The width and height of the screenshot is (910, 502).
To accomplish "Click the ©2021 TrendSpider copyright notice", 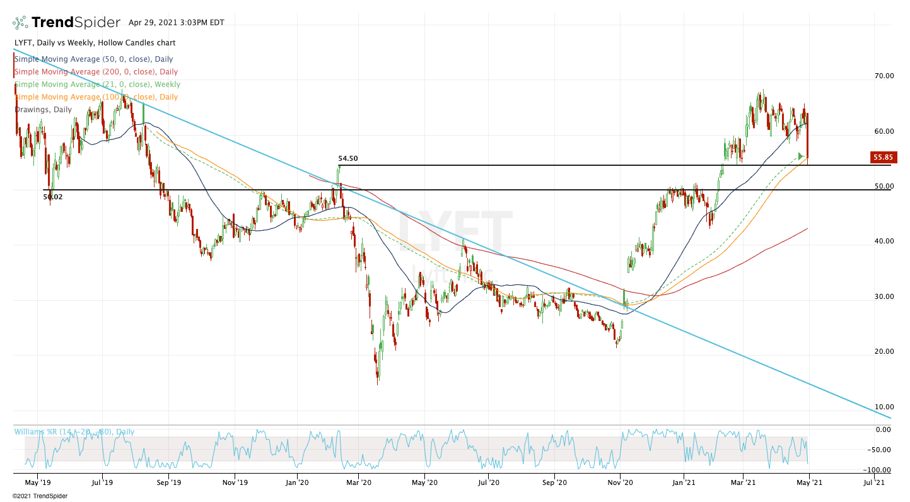I will coord(40,496).
